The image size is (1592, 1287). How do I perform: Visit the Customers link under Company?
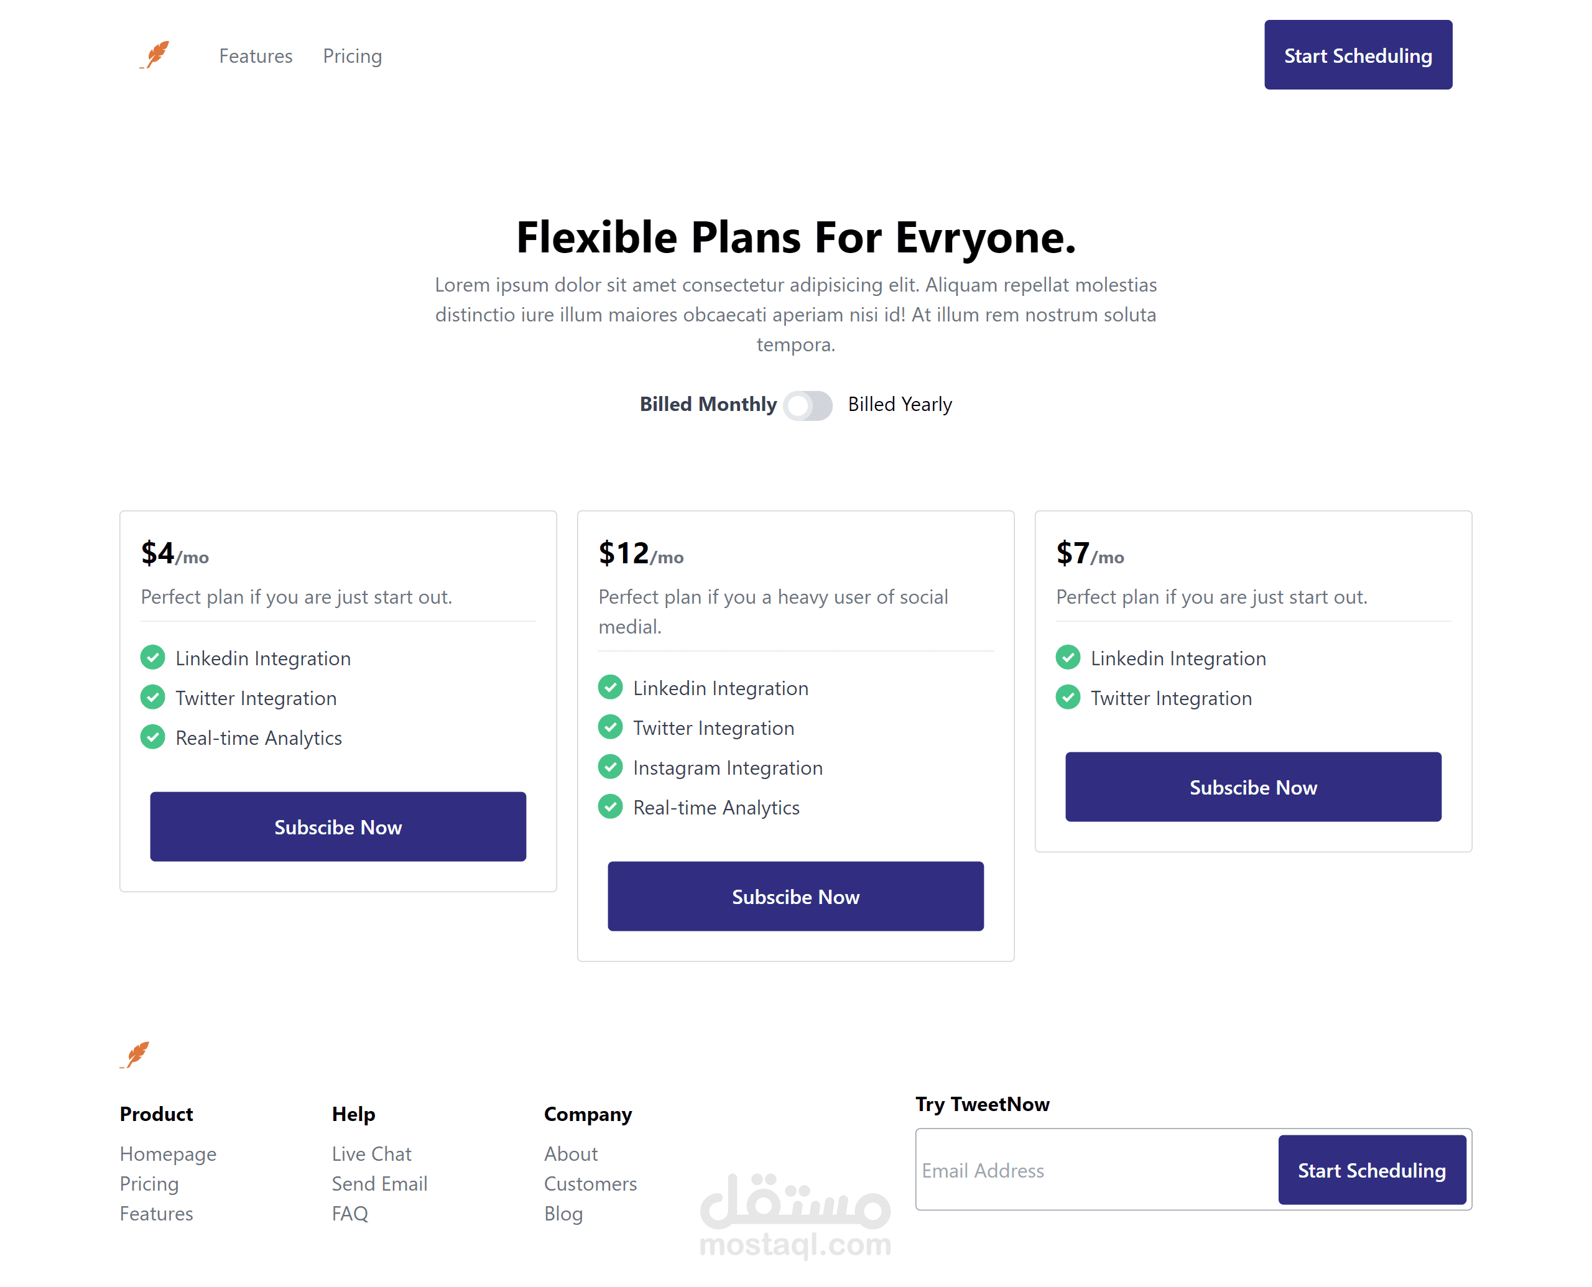point(590,1183)
